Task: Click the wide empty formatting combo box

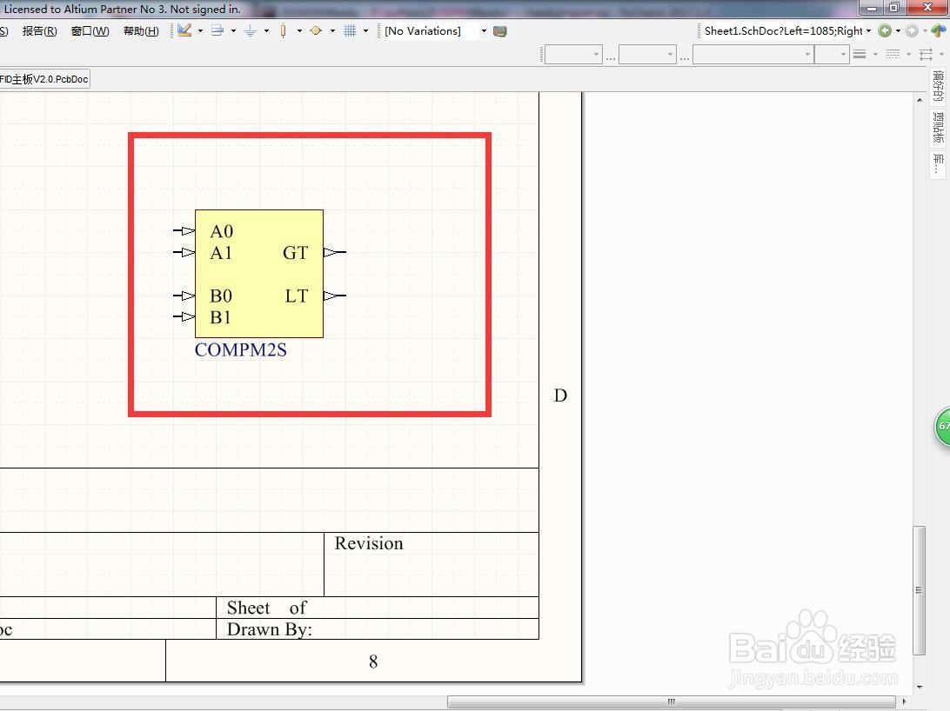Action: (x=753, y=55)
